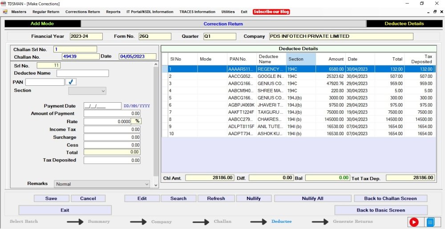The width and height of the screenshot is (445, 229).
Task: Click the Nullify All button
Action: [312, 198]
